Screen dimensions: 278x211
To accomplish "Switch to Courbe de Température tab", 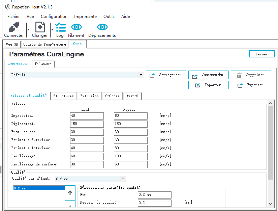I will 45,45.
